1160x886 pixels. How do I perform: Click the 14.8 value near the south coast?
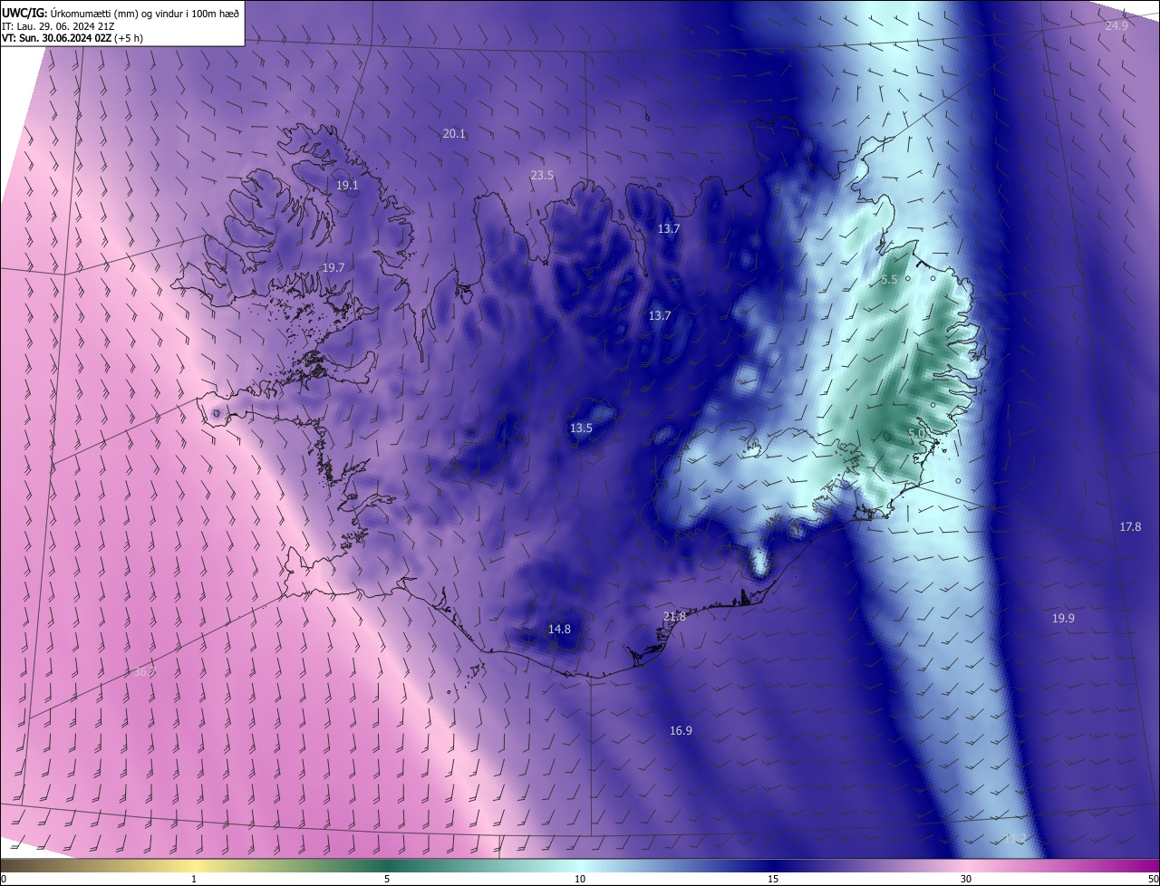(x=559, y=630)
